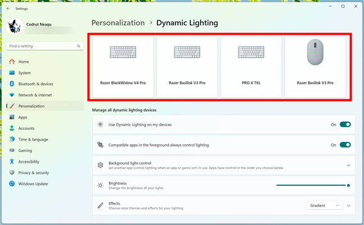Toggle compatible apps foreground lighting control switch
Viewport: 364px width, 225px height.
tap(345, 145)
